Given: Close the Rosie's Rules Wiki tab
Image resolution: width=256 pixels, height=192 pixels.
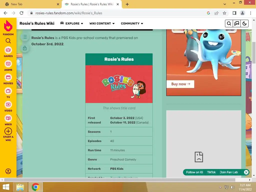Looking at the screenshot, I should (x=117, y=4).
